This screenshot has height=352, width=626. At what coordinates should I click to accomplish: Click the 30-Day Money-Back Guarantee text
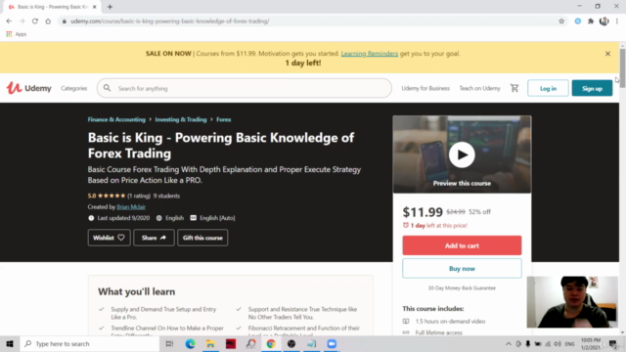click(x=462, y=287)
